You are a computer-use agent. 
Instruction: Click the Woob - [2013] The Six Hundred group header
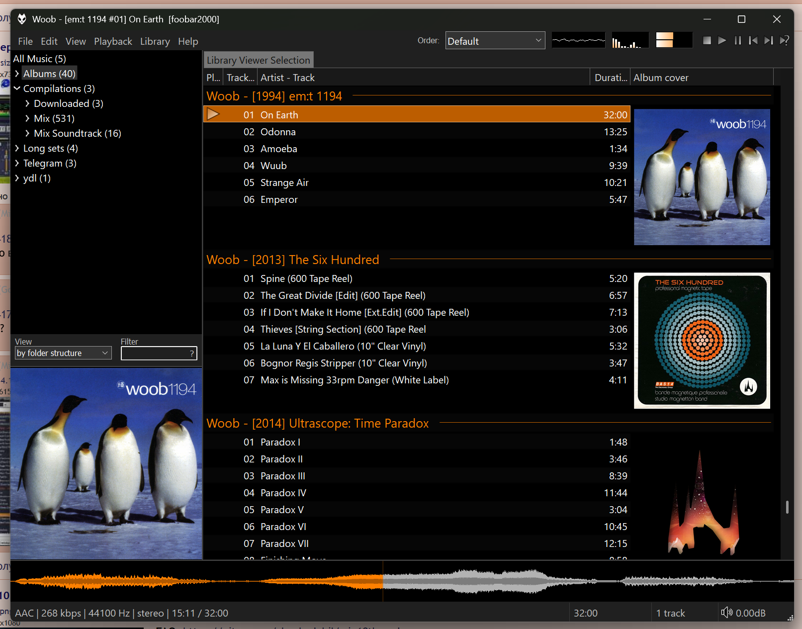(293, 260)
